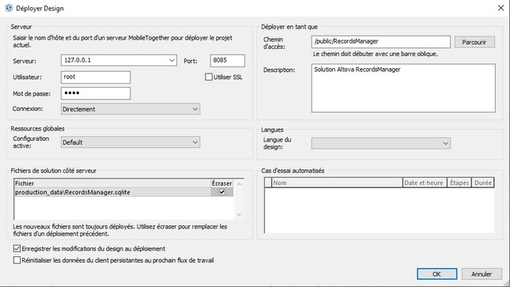Click the Utilisateur field containing root
This screenshot has width=510, height=287.
click(x=96, y=77)
